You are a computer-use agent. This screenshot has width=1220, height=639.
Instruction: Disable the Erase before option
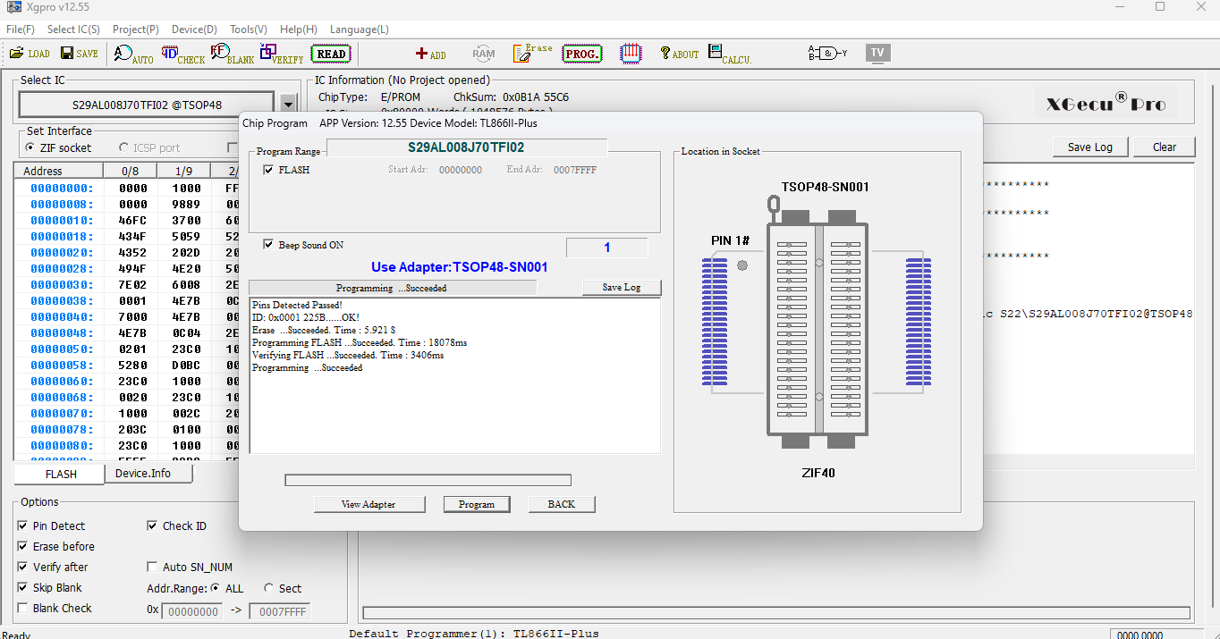tap(22, 546)
